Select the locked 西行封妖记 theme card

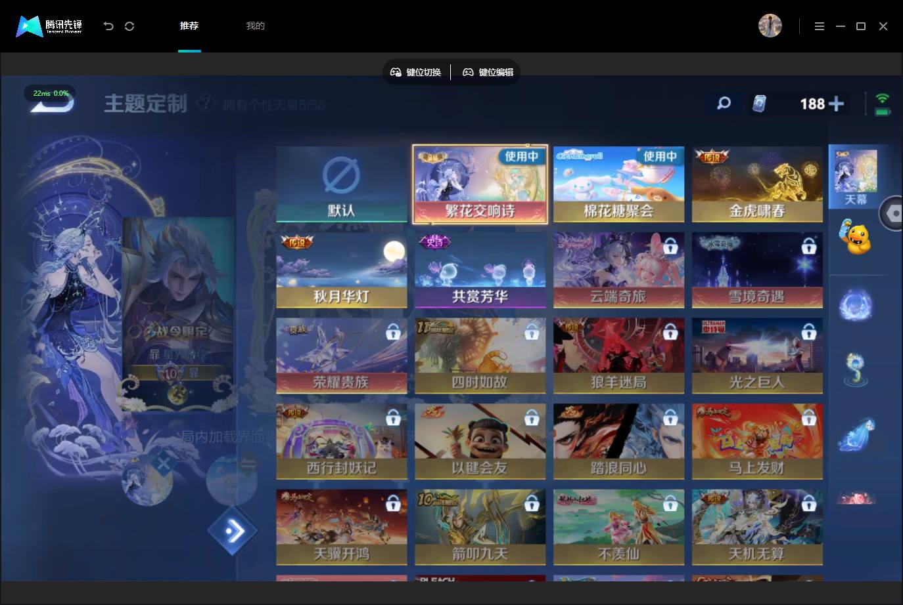342,442
